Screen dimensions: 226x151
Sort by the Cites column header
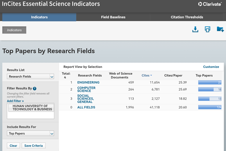(147, 75)
